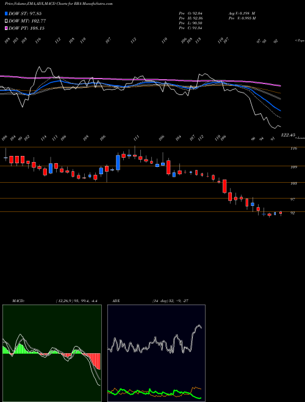Click the 'Pre V: 0.995 M' value

tap(242, 18)
